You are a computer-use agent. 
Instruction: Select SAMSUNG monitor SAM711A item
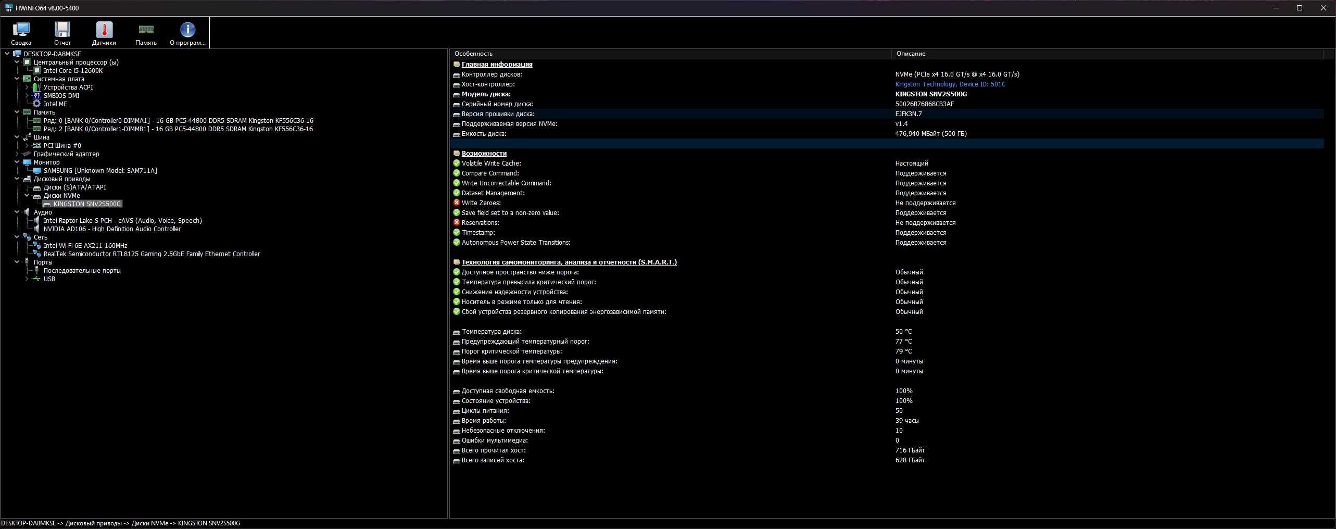pyautogui.click(x=100, y=170)
